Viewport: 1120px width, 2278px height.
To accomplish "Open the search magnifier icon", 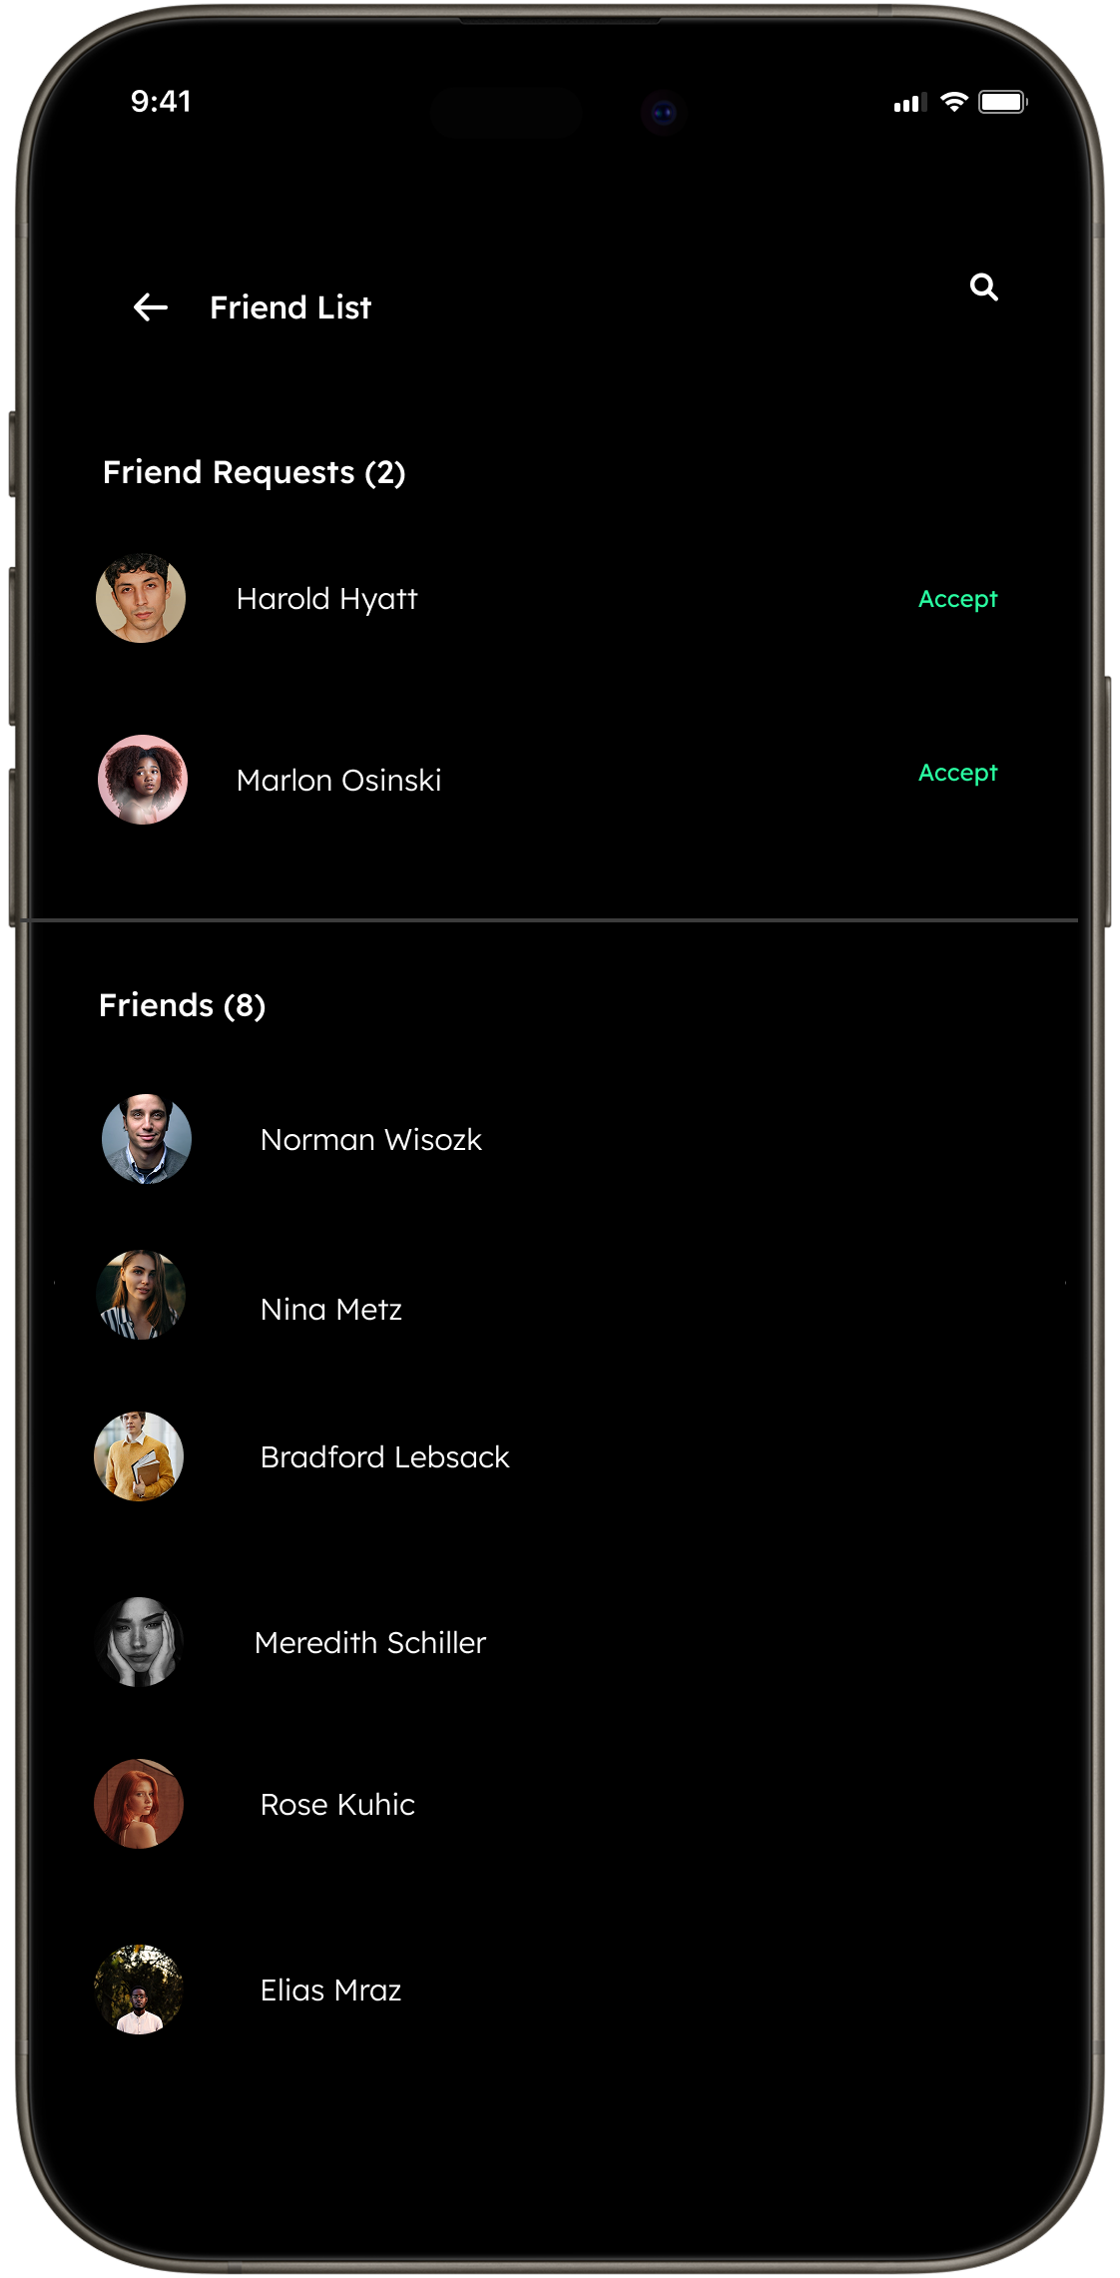I will click(x=984, y=287).
